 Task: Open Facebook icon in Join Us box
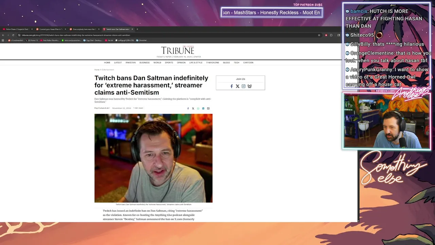point(231,86)
